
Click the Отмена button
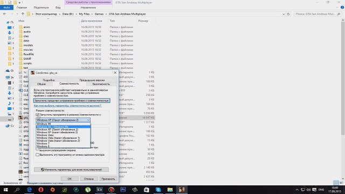click(x=88, y=179)
